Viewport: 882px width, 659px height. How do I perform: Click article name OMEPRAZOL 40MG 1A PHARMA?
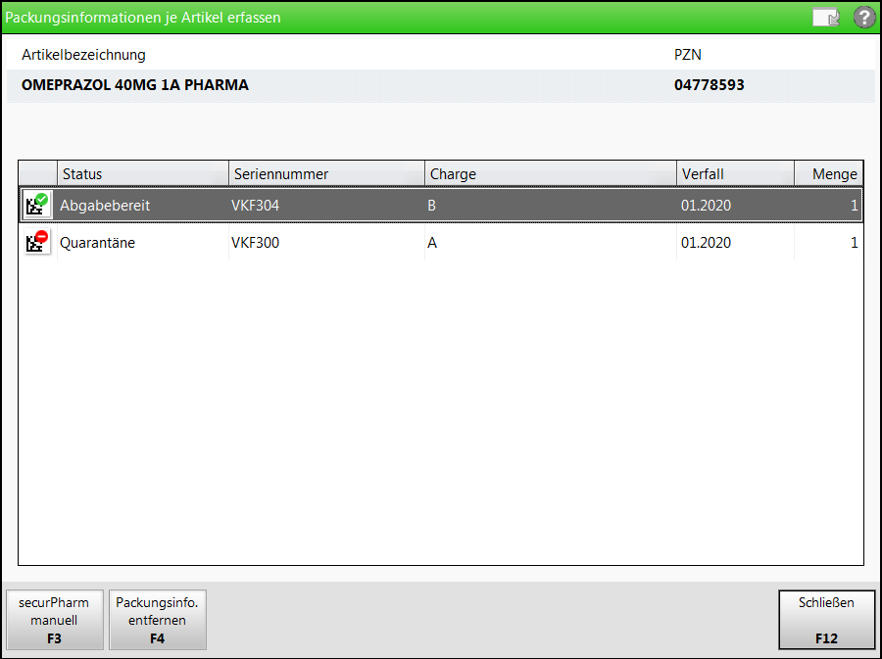coord(135,85)
